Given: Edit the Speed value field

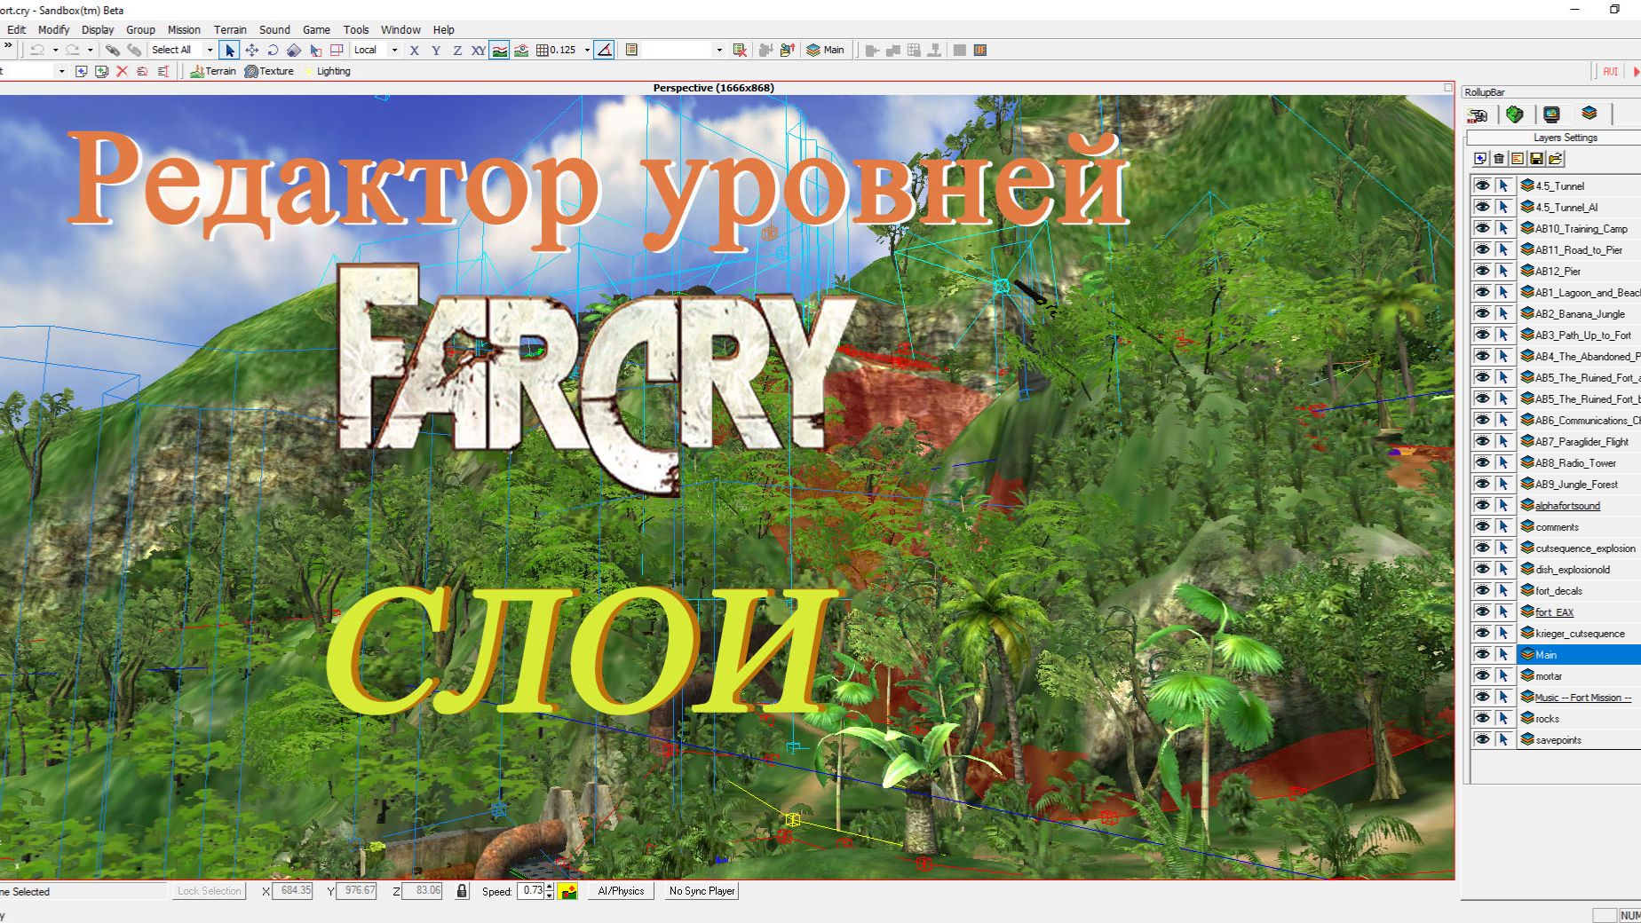Looking at the screenshot, I should coord(533,891).
